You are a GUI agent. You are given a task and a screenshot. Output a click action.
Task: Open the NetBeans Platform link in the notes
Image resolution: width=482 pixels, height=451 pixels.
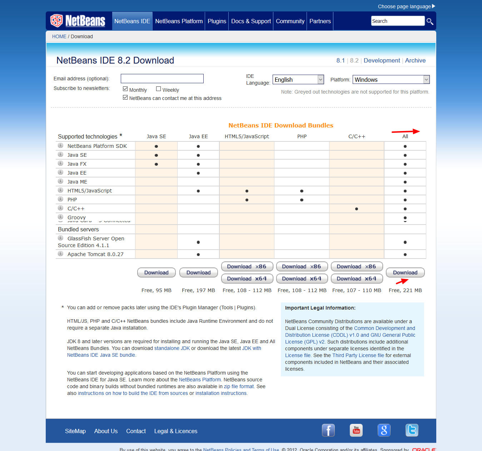pyautogui.click(x=200, y=380)
